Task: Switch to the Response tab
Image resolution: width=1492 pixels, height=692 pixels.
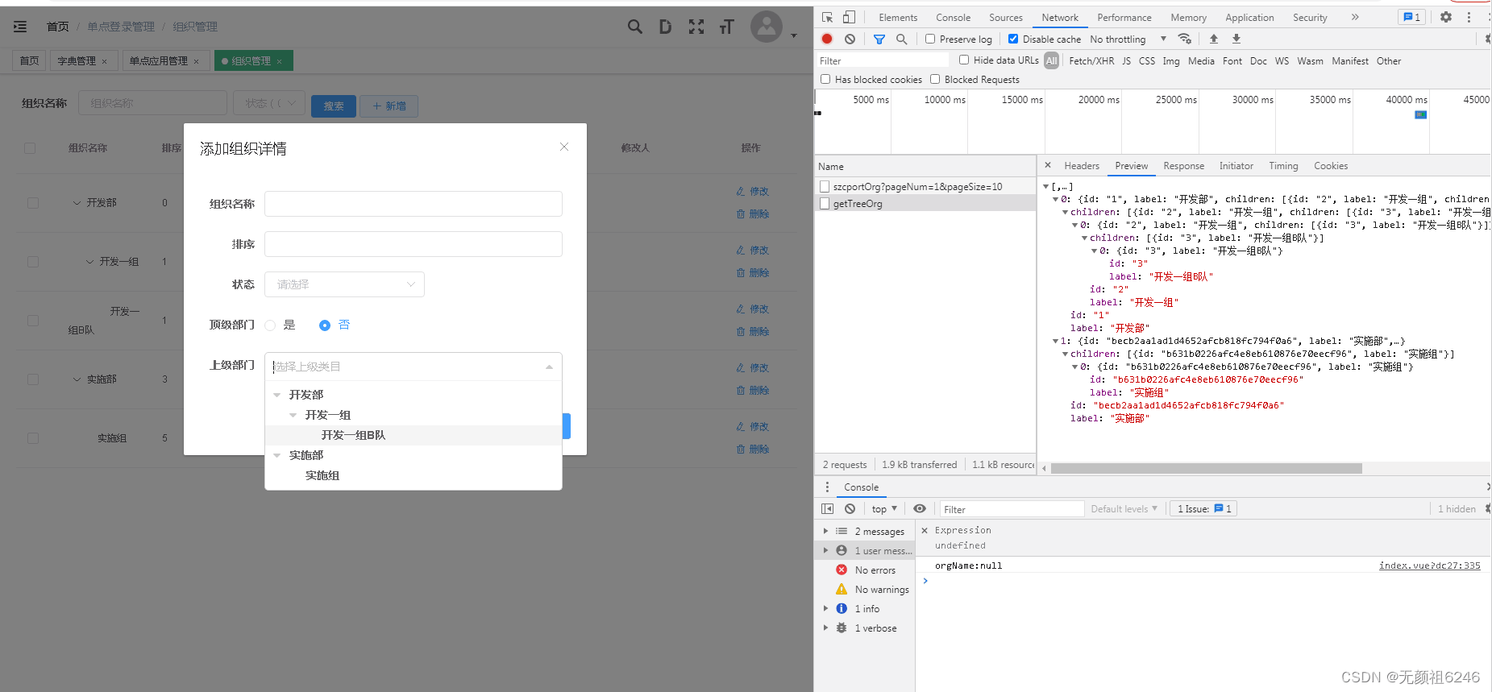Action: pyautogui.click(x=1183, y=166)
